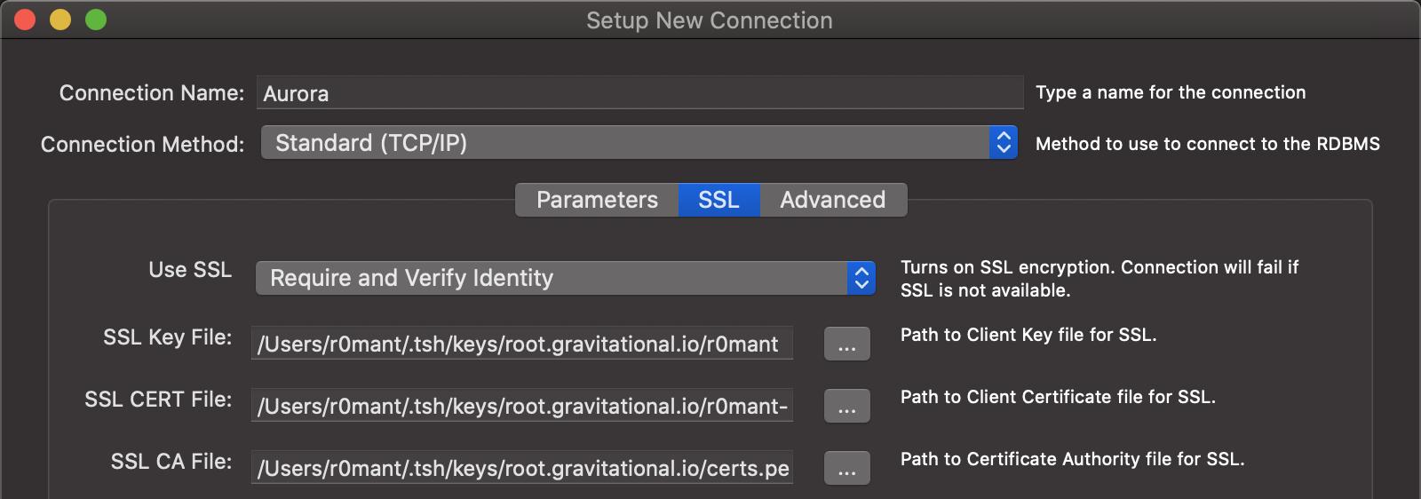Click the "Use SSL" label
Screen dimensions: 1421x499
[x=190, y=270]
